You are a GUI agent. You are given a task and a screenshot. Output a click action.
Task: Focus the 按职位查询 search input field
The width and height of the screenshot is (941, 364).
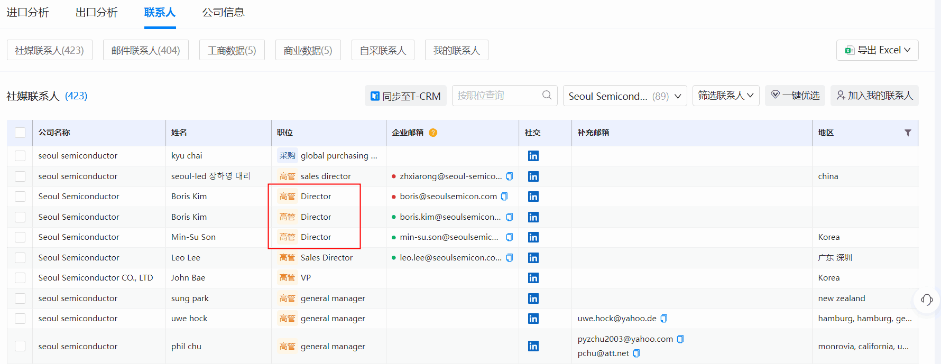[x=496, y=96]
